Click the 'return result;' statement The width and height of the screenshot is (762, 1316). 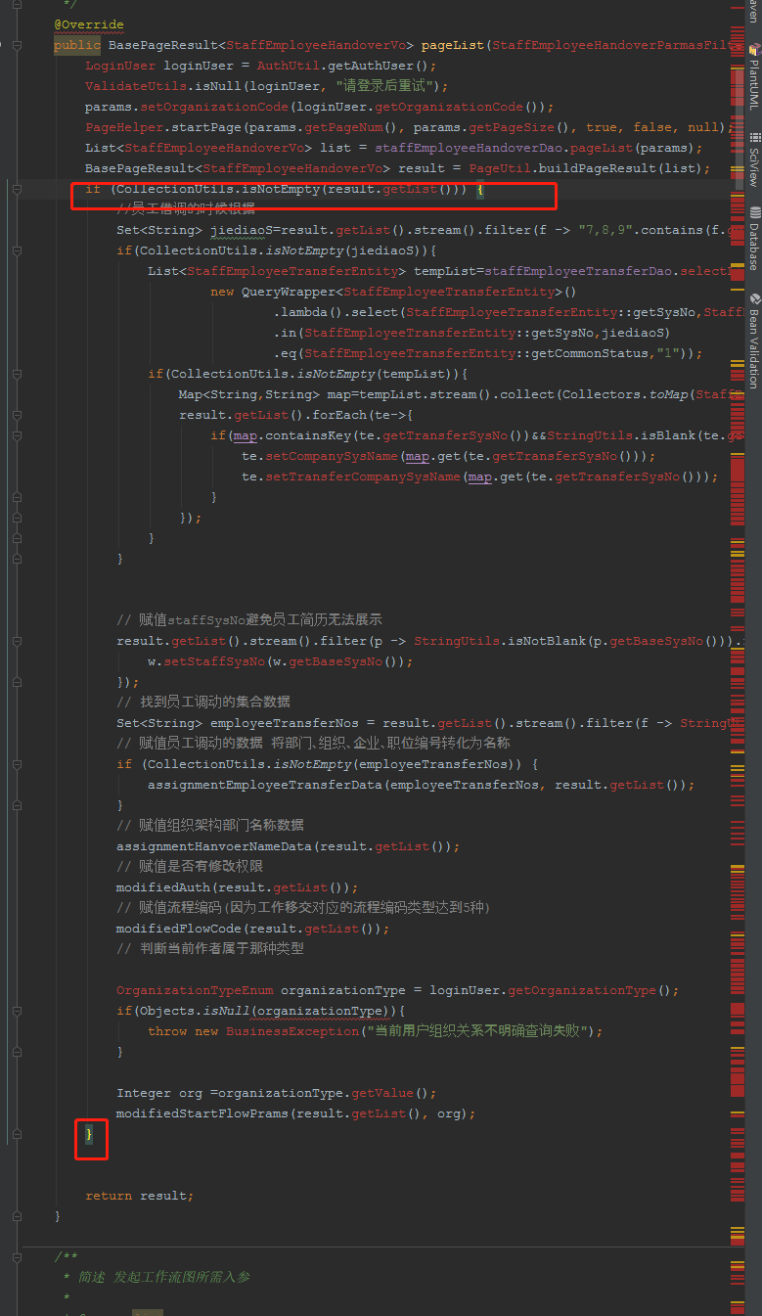[140, 1196]
